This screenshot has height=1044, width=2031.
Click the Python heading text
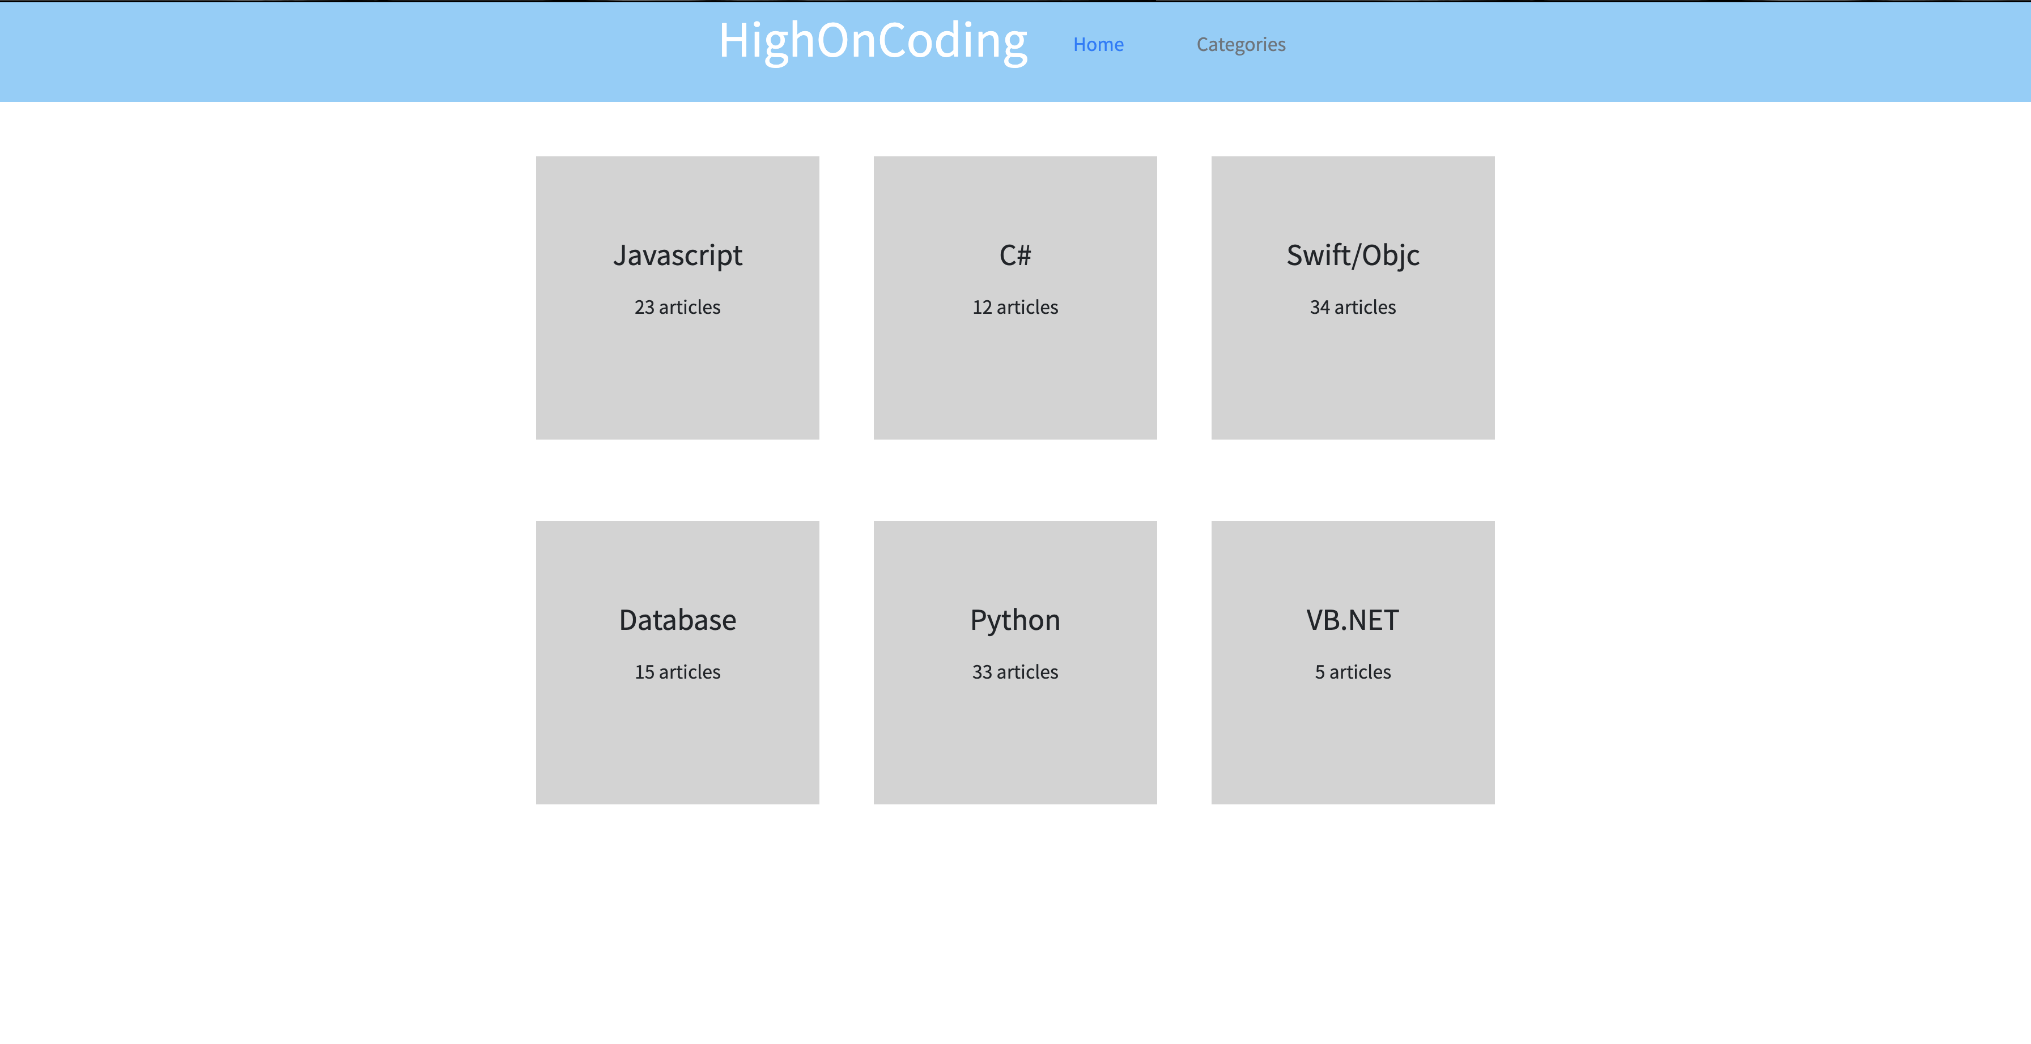click(x=1015, y=620)
